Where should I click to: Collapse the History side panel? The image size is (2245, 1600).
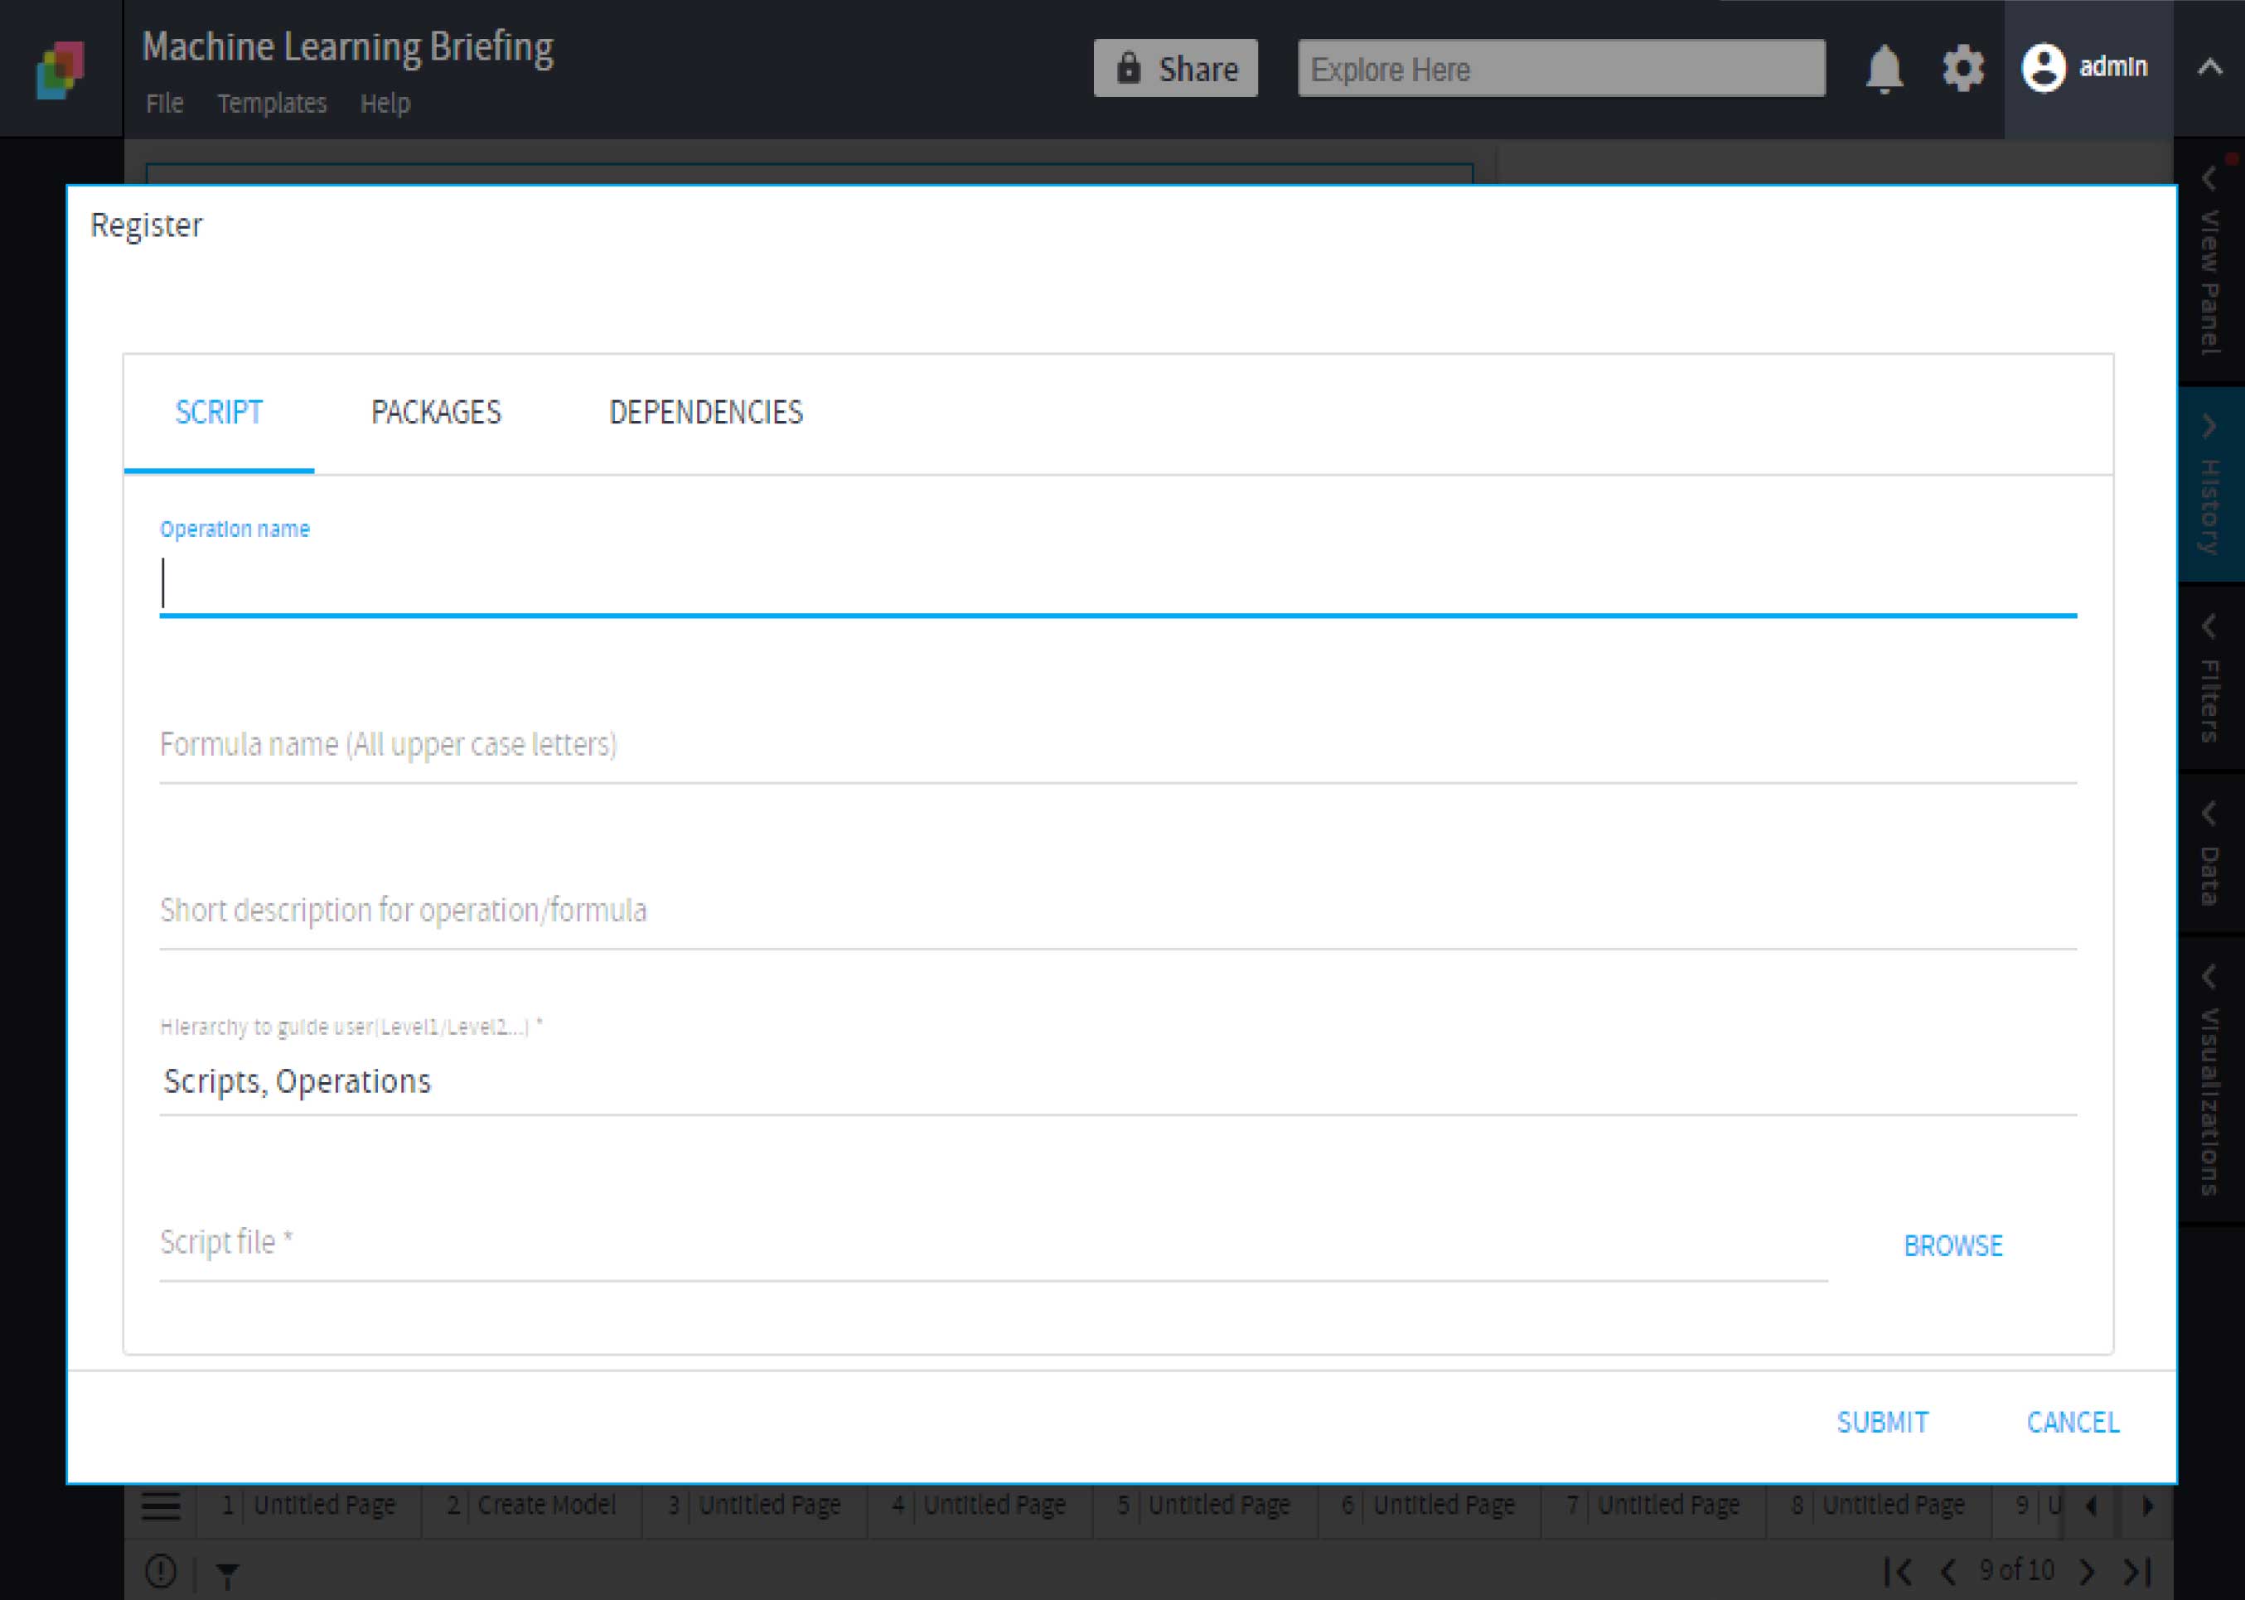(x=2209, y=484)
